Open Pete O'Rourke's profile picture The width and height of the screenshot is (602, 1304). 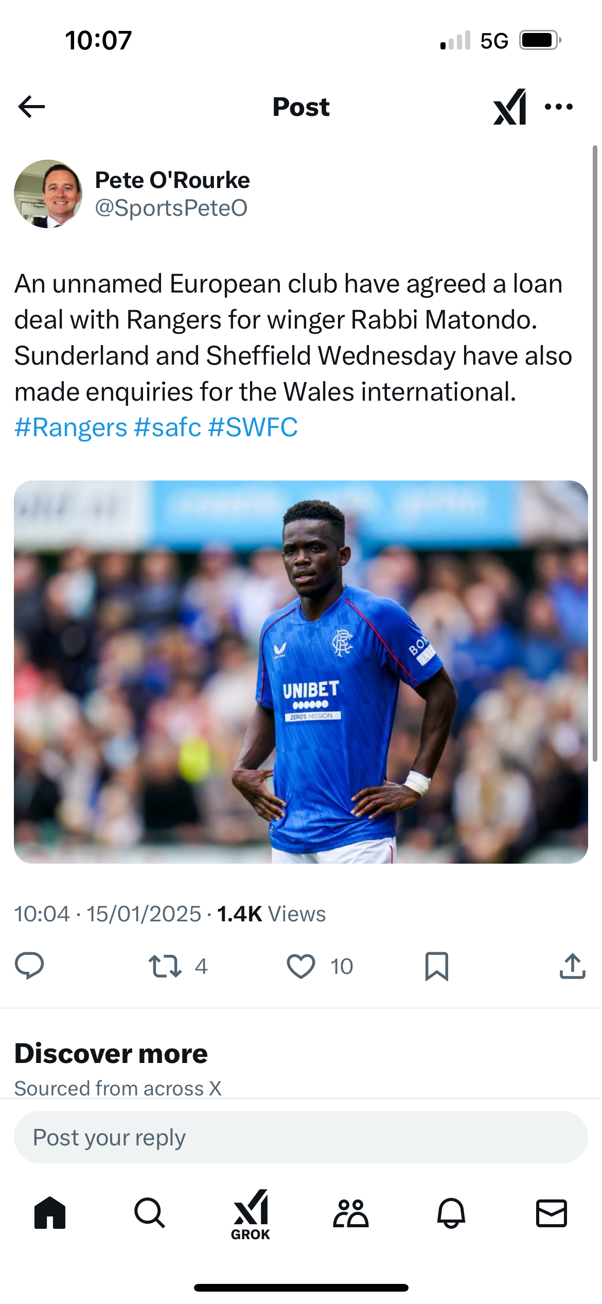click(48, 194)
